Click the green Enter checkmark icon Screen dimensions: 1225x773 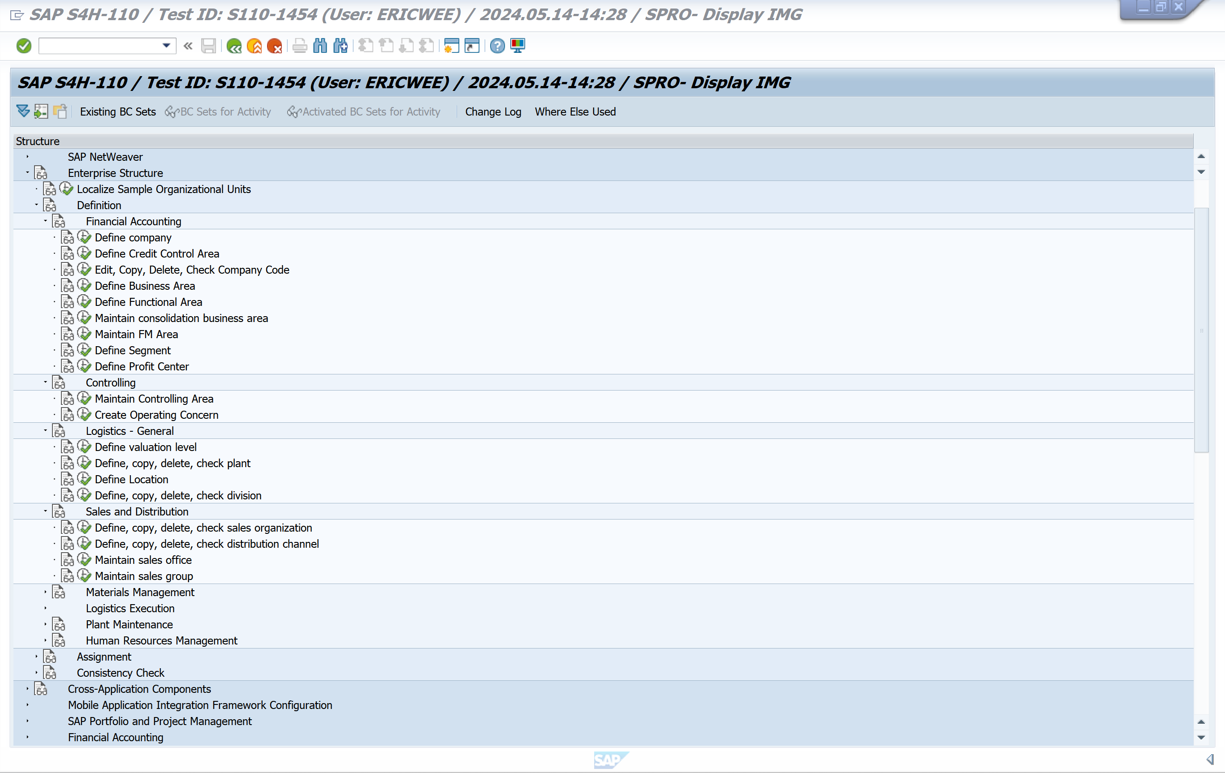pyautogui.click(x=23, y=46)
